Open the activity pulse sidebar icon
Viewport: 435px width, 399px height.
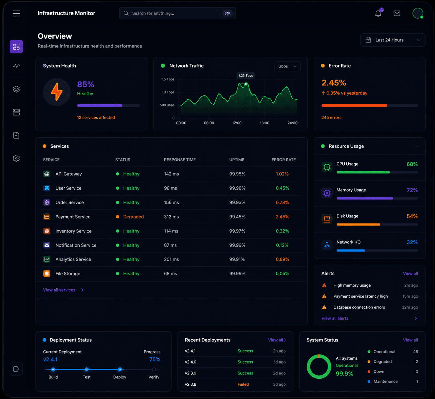coord(16,66)
